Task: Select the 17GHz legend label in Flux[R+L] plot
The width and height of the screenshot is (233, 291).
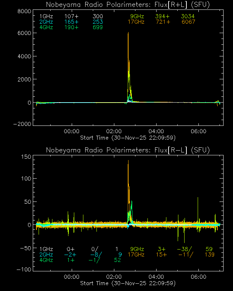Action: click(x=136, y=22)
